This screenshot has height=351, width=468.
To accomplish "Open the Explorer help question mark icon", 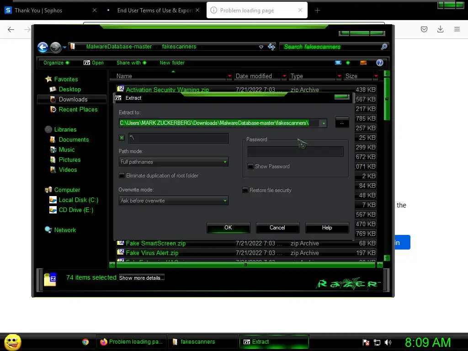I will pyautogui.click(x=380, y=63).
